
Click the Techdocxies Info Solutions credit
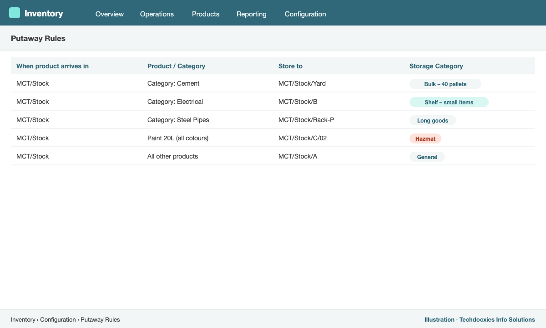[497, 320]
